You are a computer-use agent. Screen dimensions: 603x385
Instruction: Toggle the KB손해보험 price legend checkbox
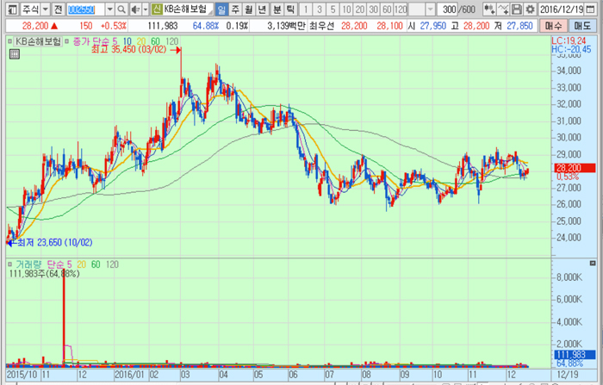(9, 40)
